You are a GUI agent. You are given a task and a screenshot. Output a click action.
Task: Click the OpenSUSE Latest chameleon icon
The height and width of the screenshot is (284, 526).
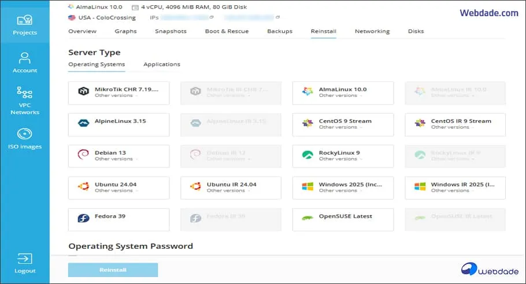click(x=308, y=218)
